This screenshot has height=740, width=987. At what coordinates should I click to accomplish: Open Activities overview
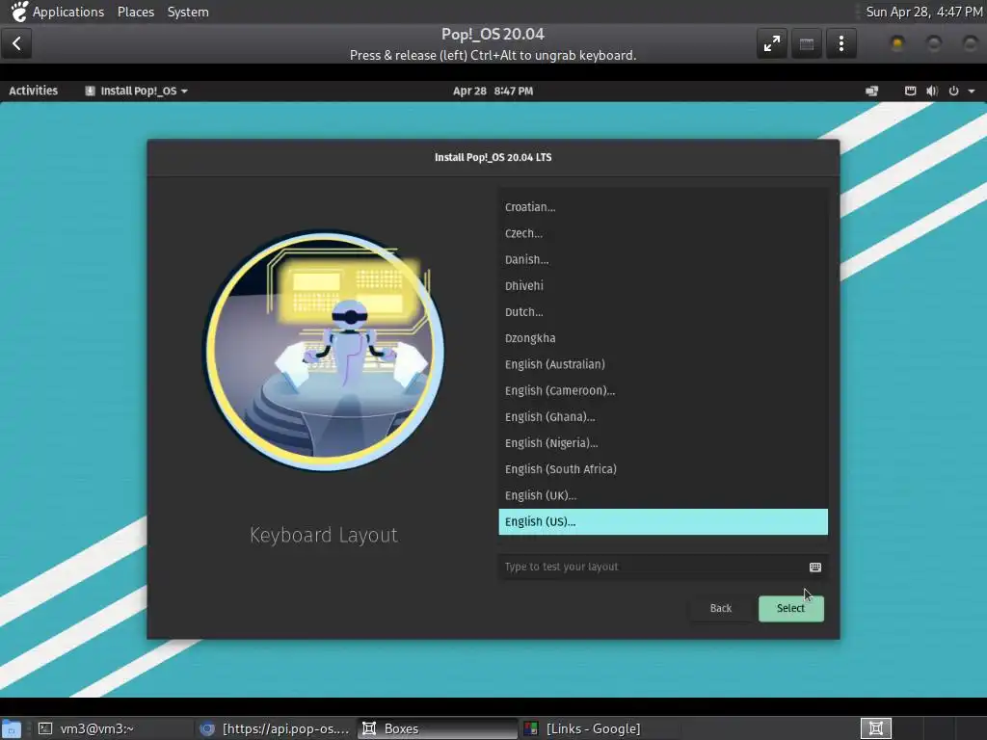(x=34, y=91)
